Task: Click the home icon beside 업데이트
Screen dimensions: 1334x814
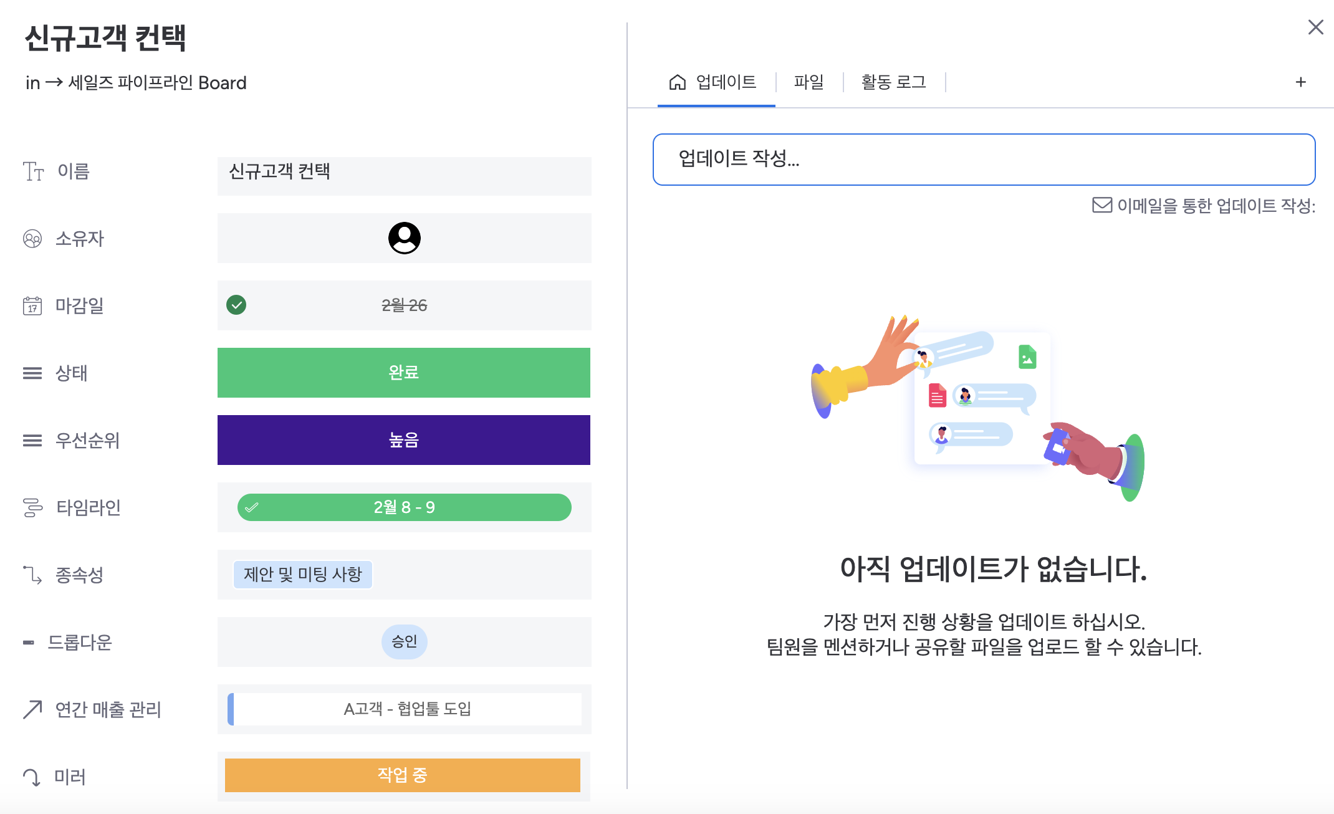Action: [677, 82]
